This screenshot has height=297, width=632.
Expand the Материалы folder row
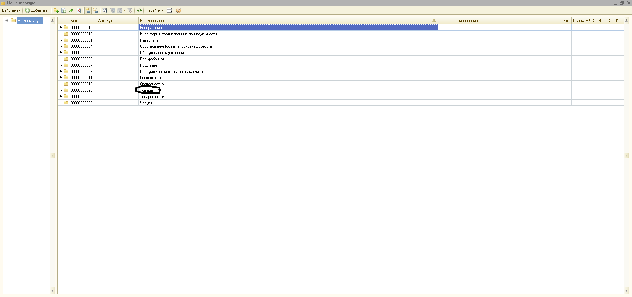61,40
